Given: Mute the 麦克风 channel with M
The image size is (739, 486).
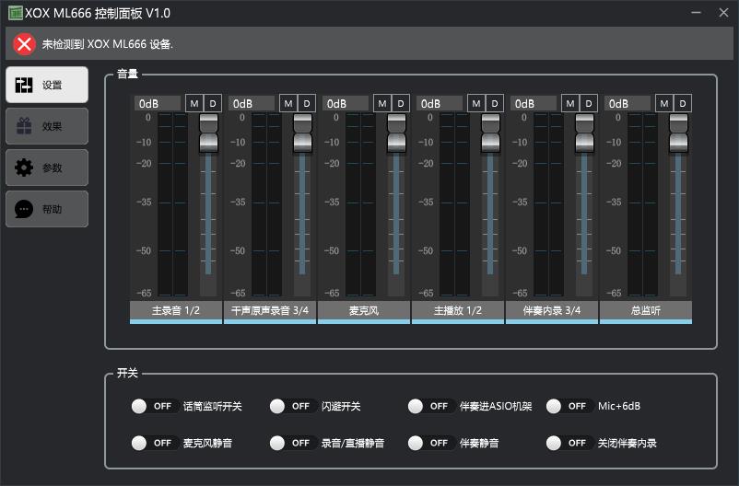Looking at the screenshot, I should pyautogui.click(x=382, y=104).
